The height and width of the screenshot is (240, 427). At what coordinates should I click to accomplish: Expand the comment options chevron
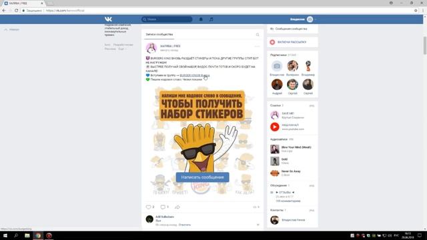pos(258,225)
